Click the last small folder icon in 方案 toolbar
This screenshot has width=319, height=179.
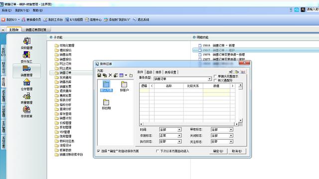[131, 76]
